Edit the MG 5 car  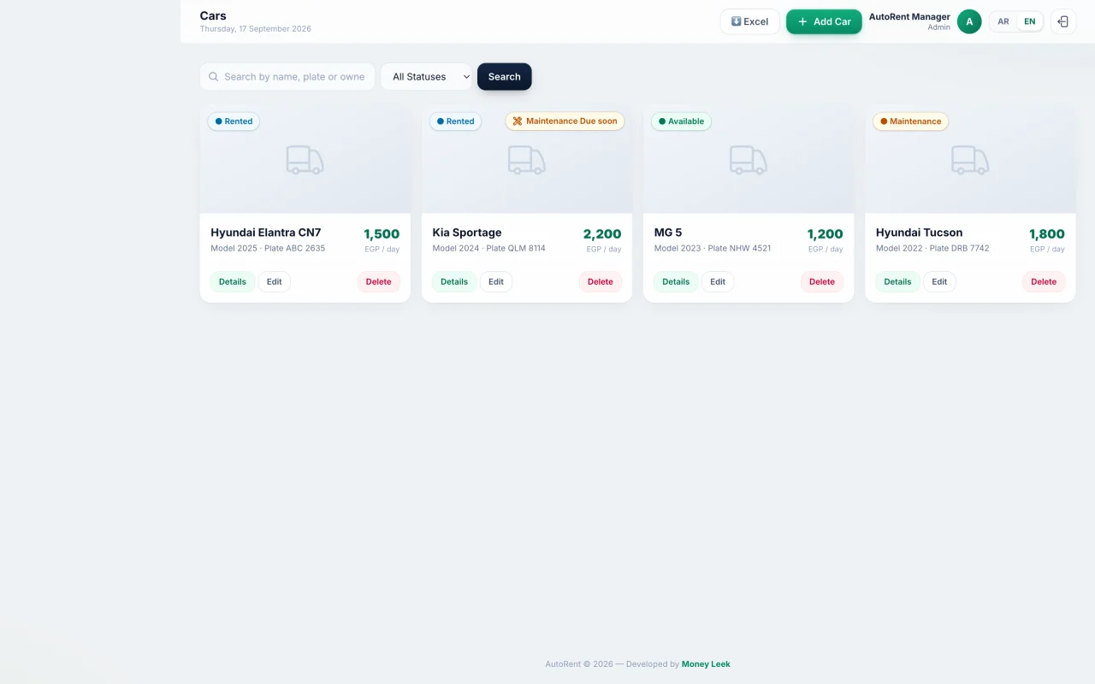(718, 282)
